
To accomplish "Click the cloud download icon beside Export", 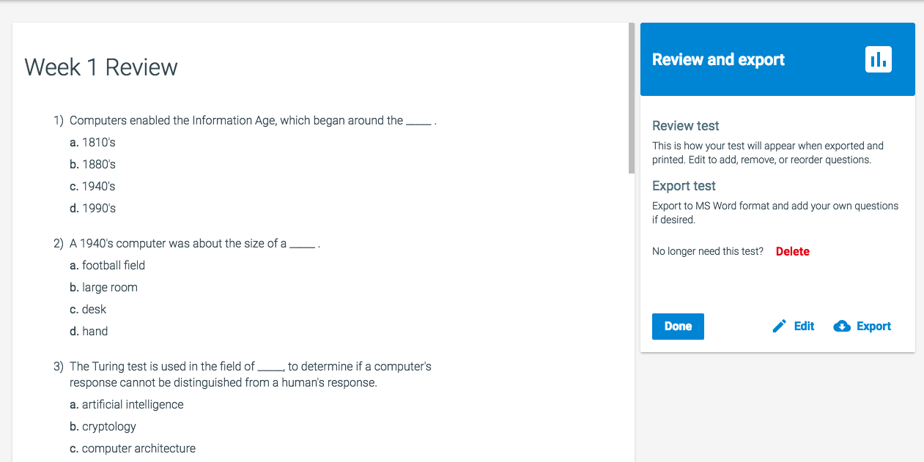I will [843, 327].
